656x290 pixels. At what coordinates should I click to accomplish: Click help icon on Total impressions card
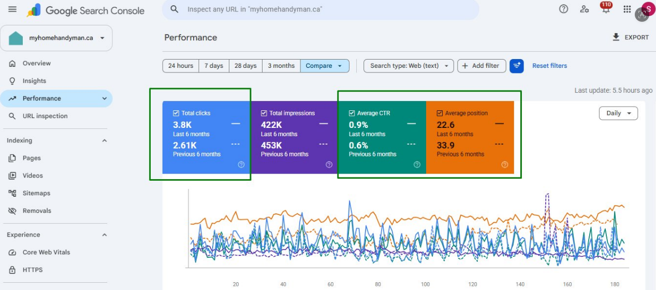point(329,165)
